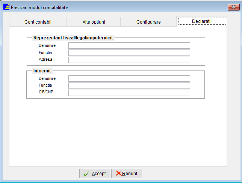Click into the CIF/CNP input field

click(129, 93)
